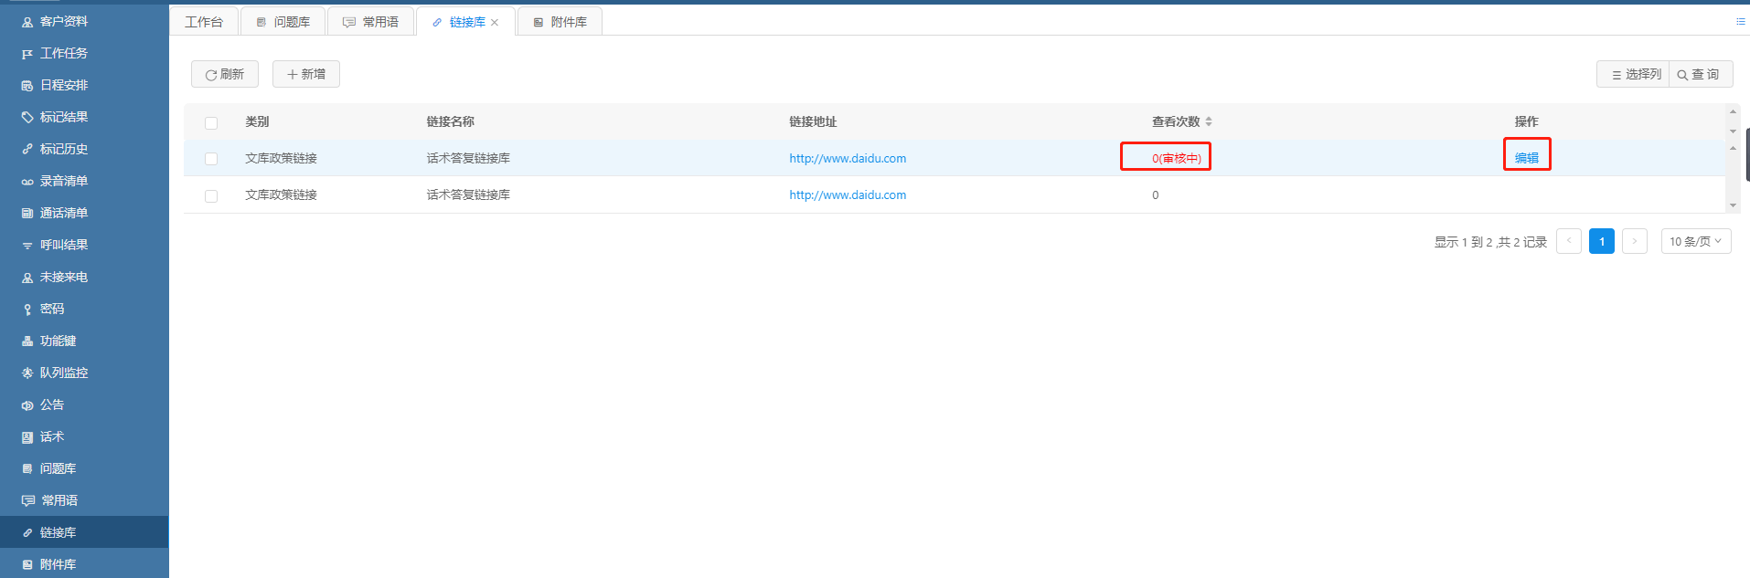The image size is (1750, 578).
Task: Toggle the select-all header checkbox
Action: 211,122
